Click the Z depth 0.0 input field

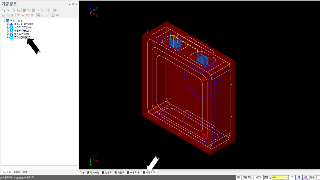click(x=278, y=177)
